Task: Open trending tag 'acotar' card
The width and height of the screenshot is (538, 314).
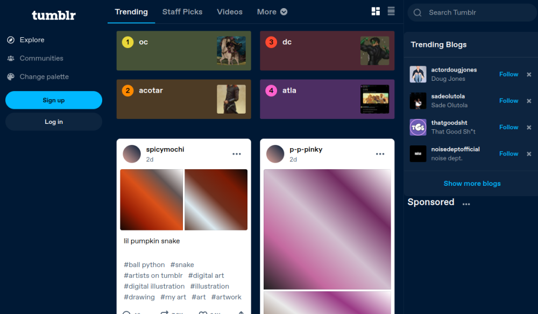Action: click(x=184, y=99)
